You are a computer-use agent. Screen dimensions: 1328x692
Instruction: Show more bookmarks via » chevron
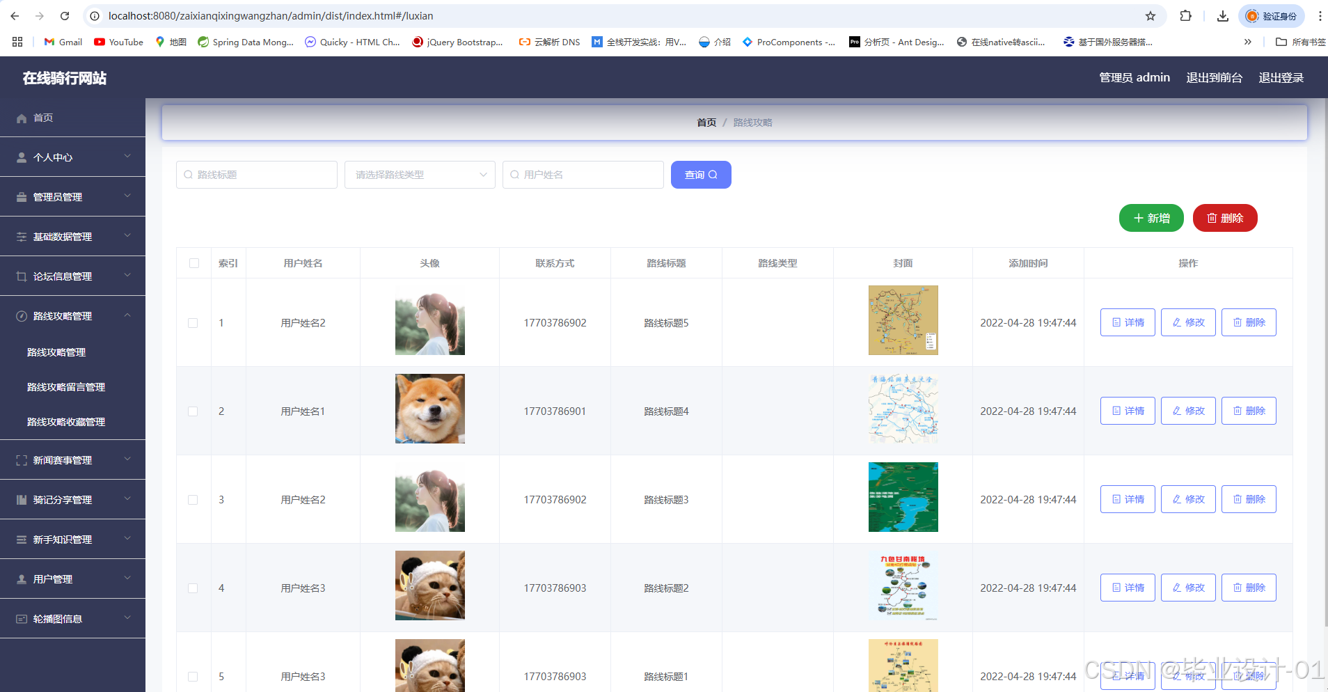1248,42
